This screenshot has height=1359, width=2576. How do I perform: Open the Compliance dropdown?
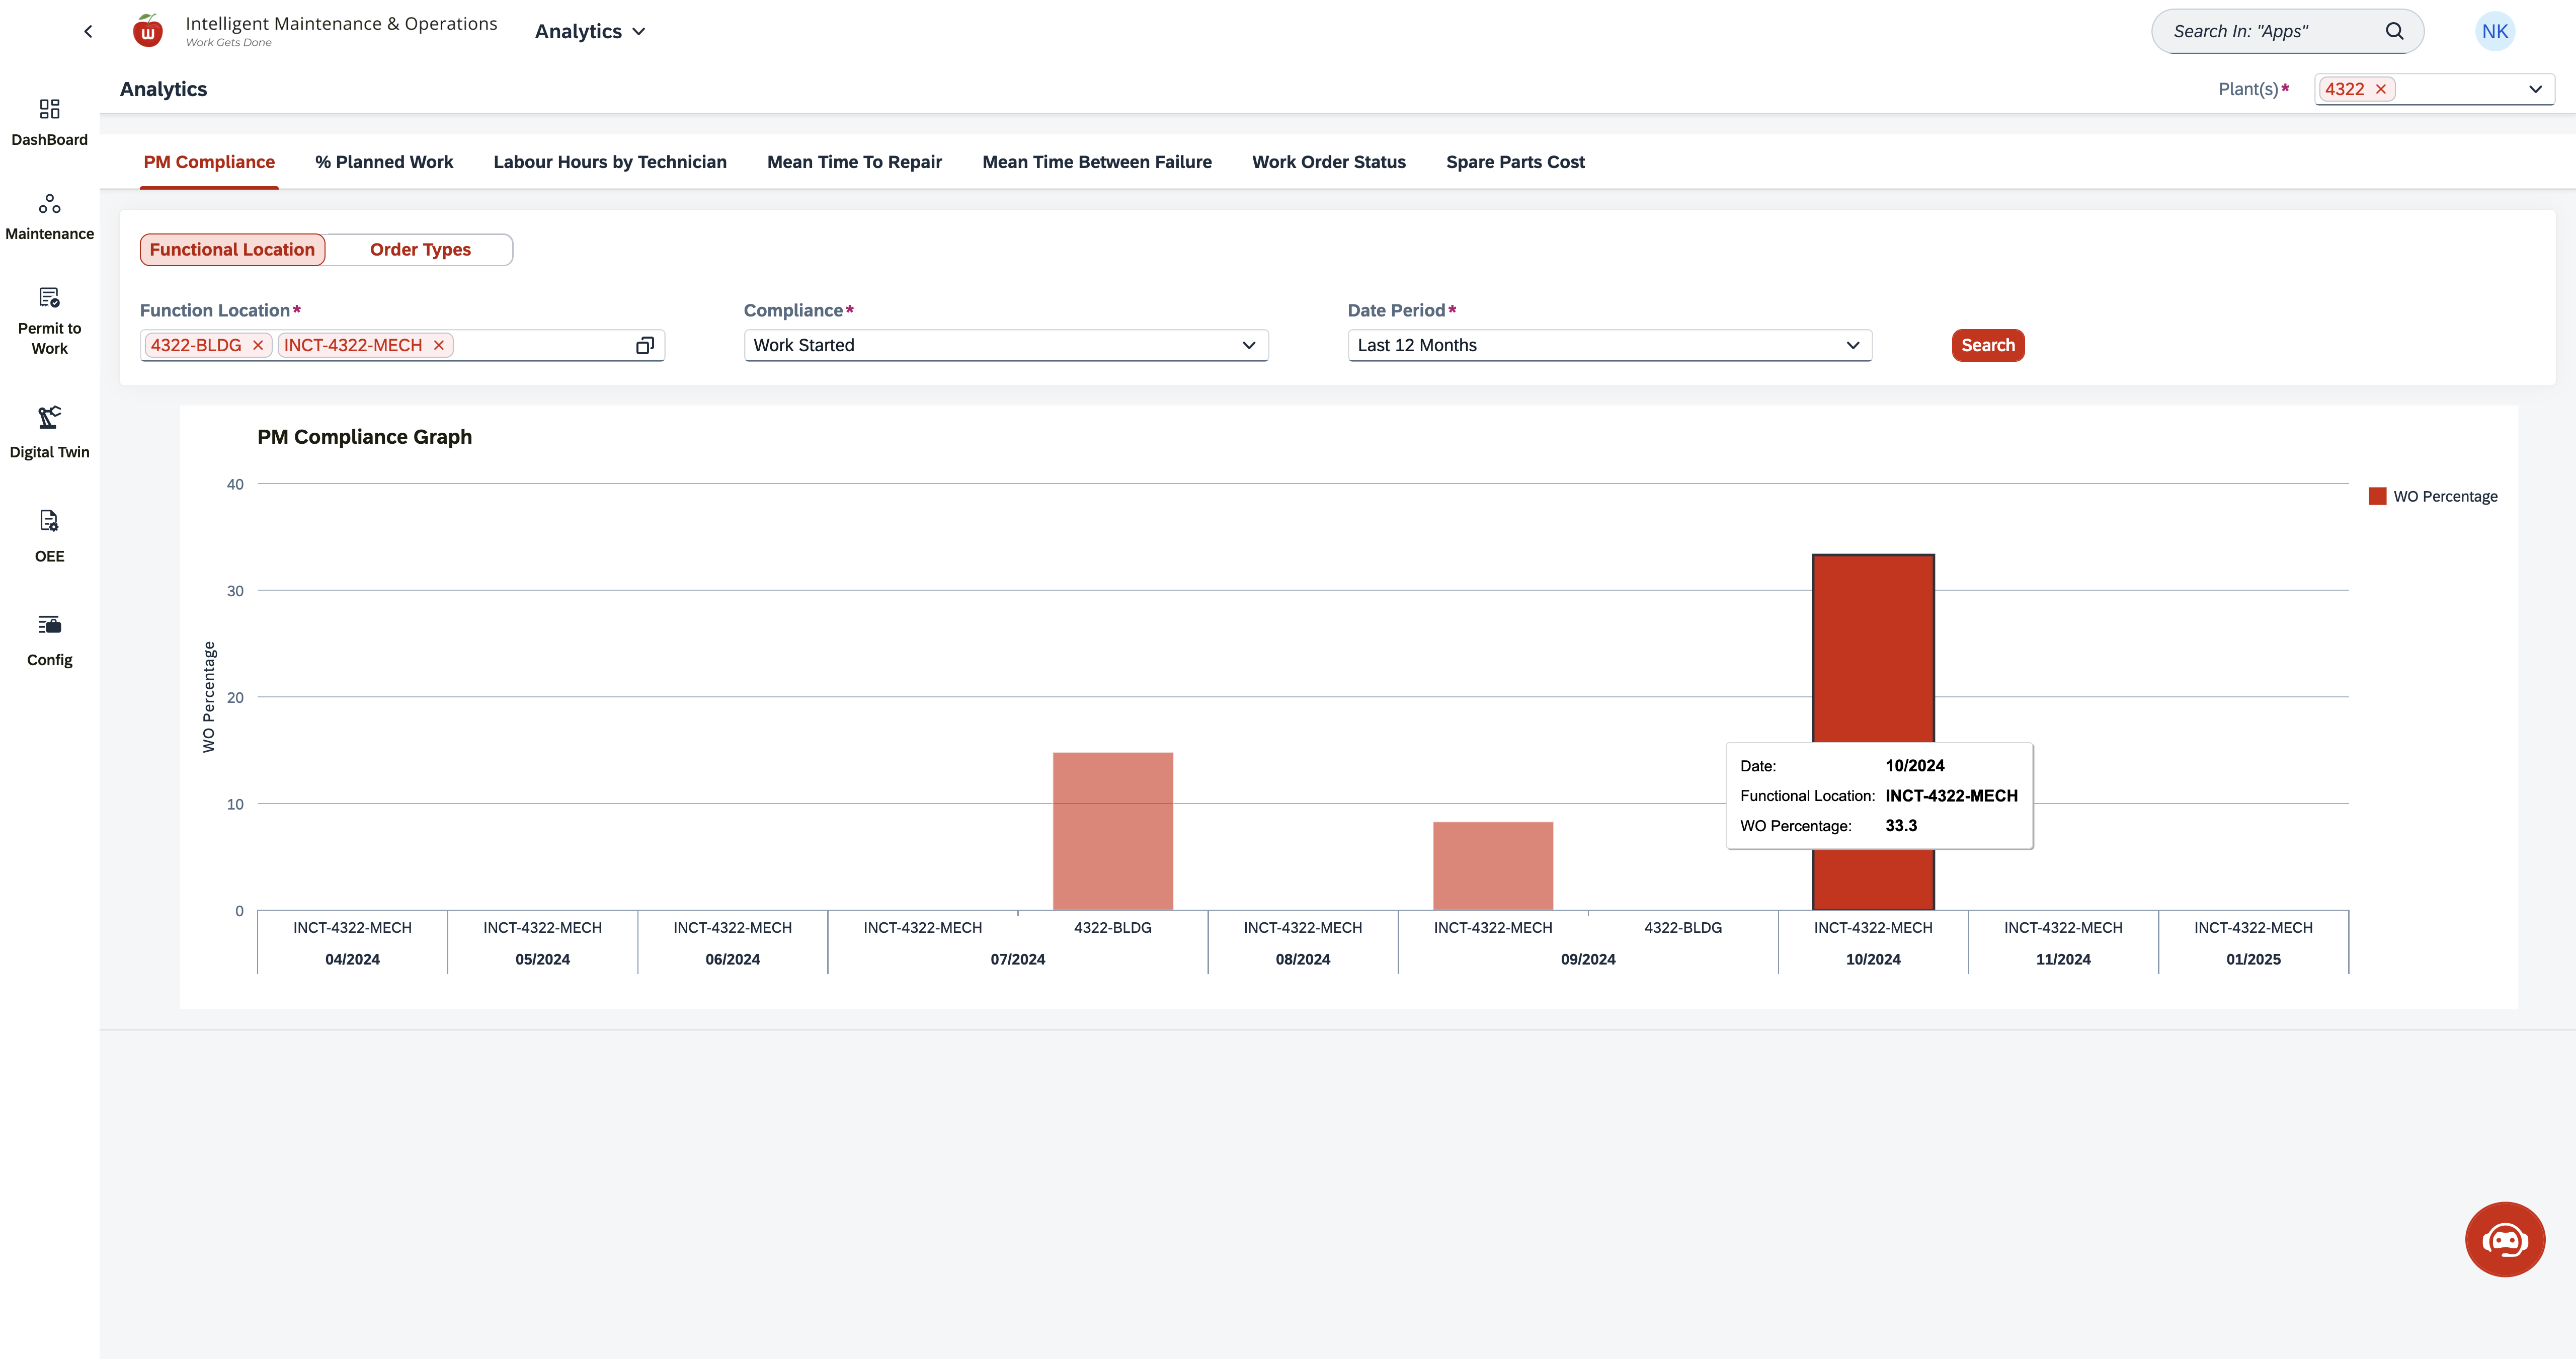pos(1006,345)
